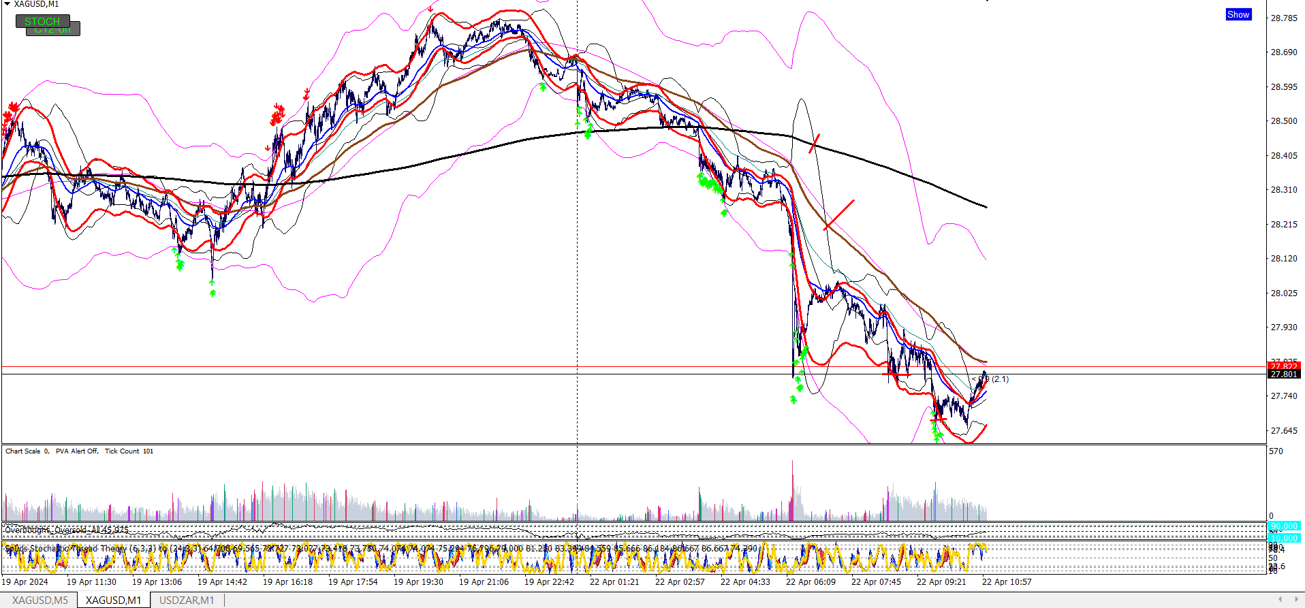Viewport: 1305px width, 608px height.
Task: Click the 19 Apr 2024 date label
Action: click(25, 581)
